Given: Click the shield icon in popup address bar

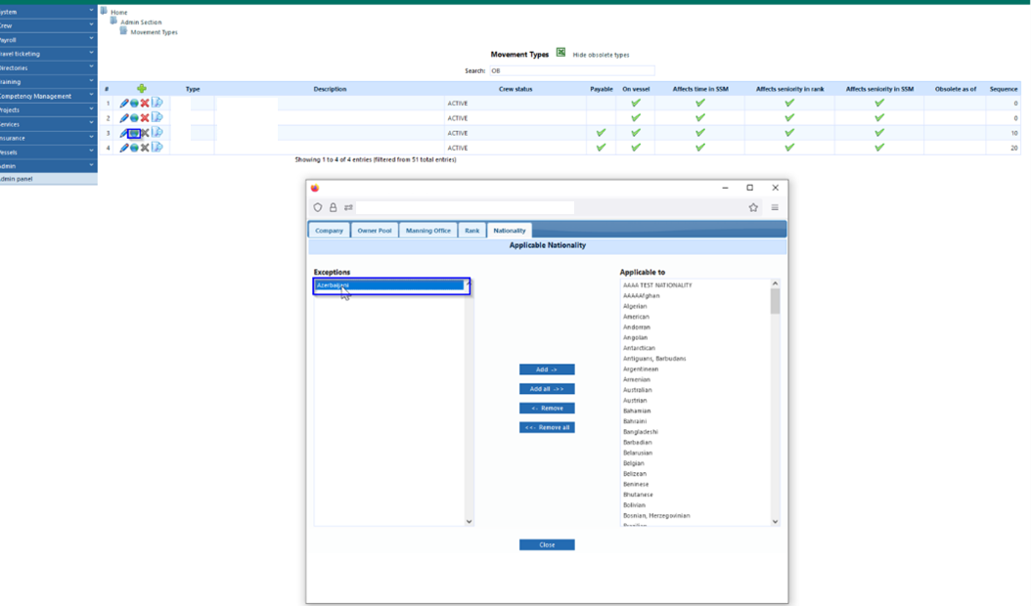Looking at the screenshot, I should (x=318, y=207).
